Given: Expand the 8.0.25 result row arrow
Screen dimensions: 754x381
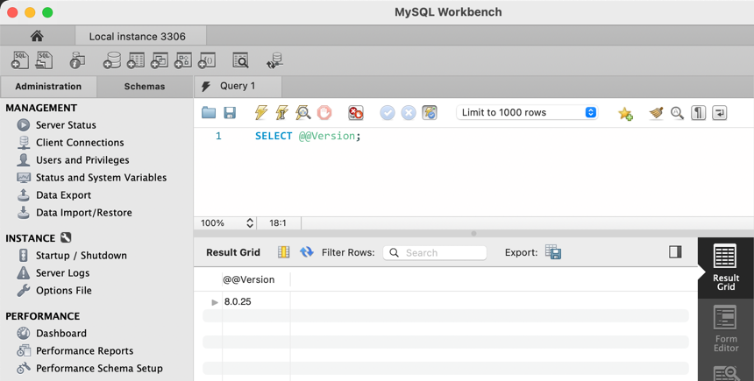Looking at the screenshot, I should point(215,302).
